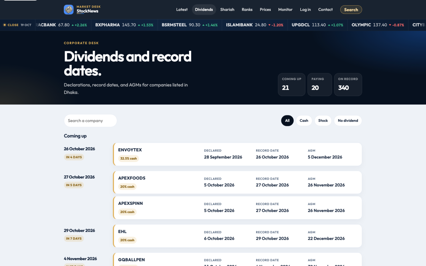Click the Log in link
Viewport: 426px width, 266px height.
[x=305, y=9]
